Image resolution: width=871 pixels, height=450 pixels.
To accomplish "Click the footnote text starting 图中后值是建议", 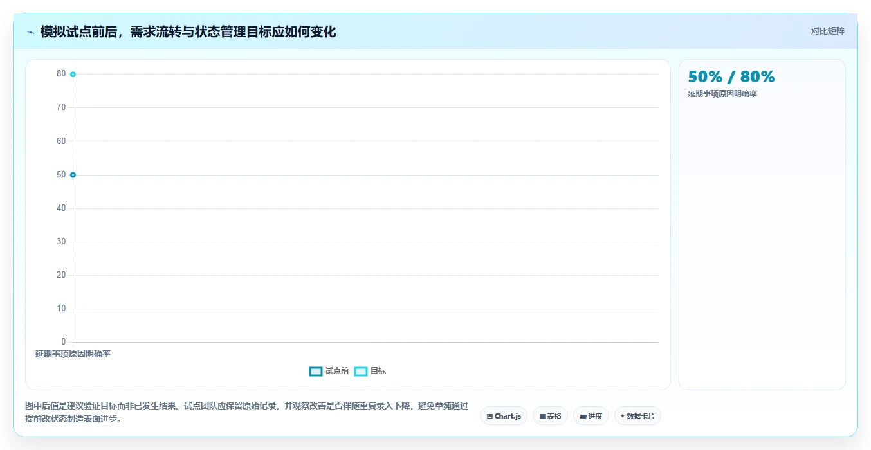I will [247, 412].
